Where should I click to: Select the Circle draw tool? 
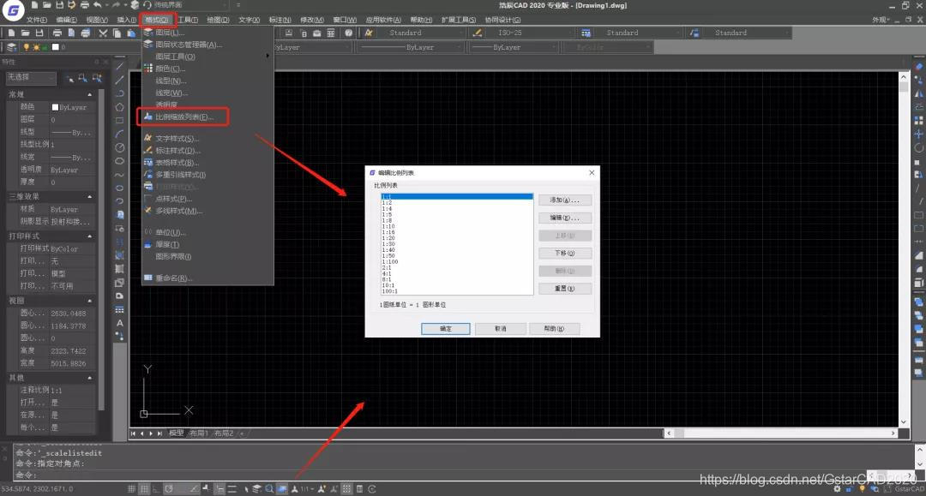(119, 147)
